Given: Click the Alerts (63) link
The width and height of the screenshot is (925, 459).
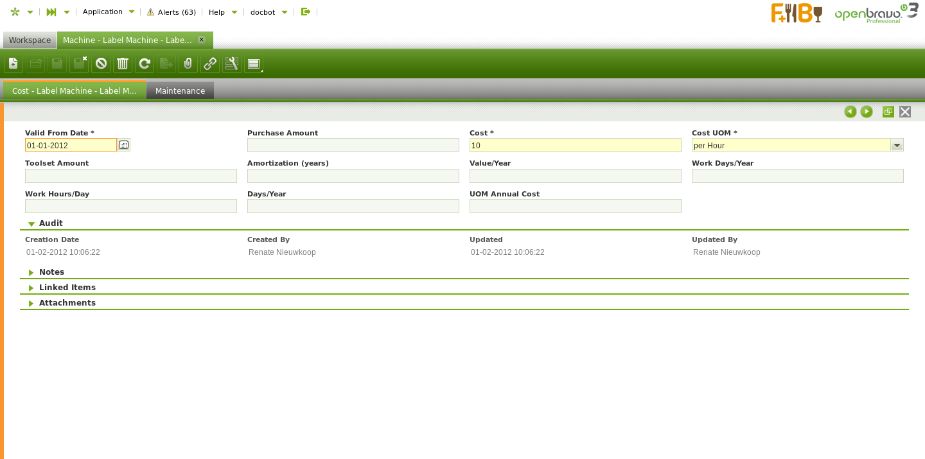Looking at the screenshot, I should point(172,12).
